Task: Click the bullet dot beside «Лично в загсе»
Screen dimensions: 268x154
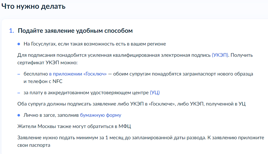Action: [19, 115]
